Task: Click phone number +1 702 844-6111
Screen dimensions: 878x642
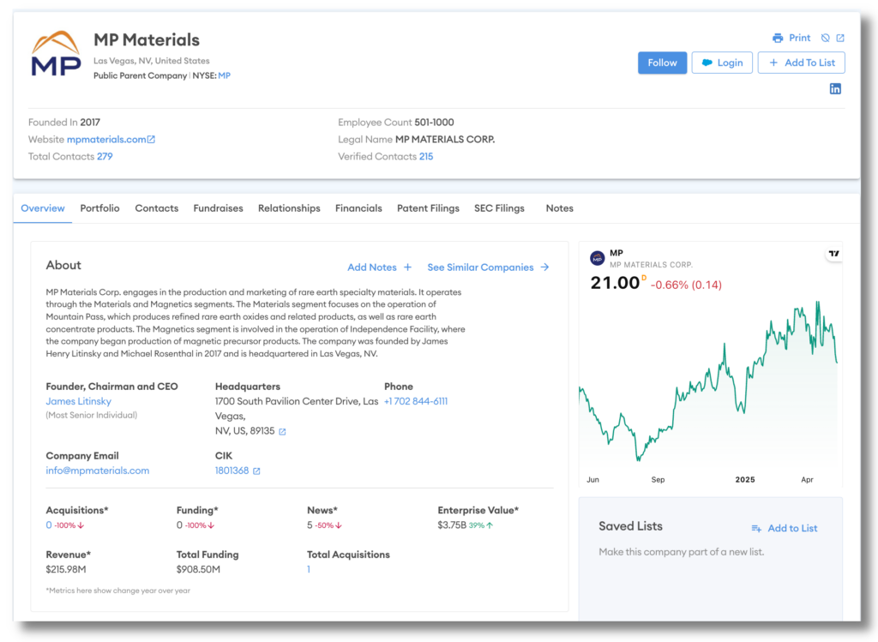Action: point(416,401)
